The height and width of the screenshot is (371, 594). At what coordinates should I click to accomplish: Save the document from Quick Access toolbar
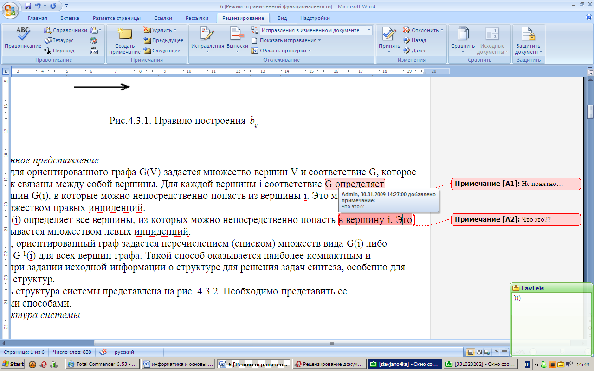pos(28,6)
